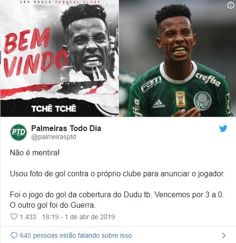
Task: Open the PTD profile avatar
Action: 19,132
